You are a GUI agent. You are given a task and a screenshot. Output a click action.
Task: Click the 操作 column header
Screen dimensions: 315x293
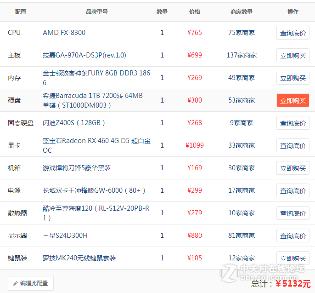(x=292, y=12)
